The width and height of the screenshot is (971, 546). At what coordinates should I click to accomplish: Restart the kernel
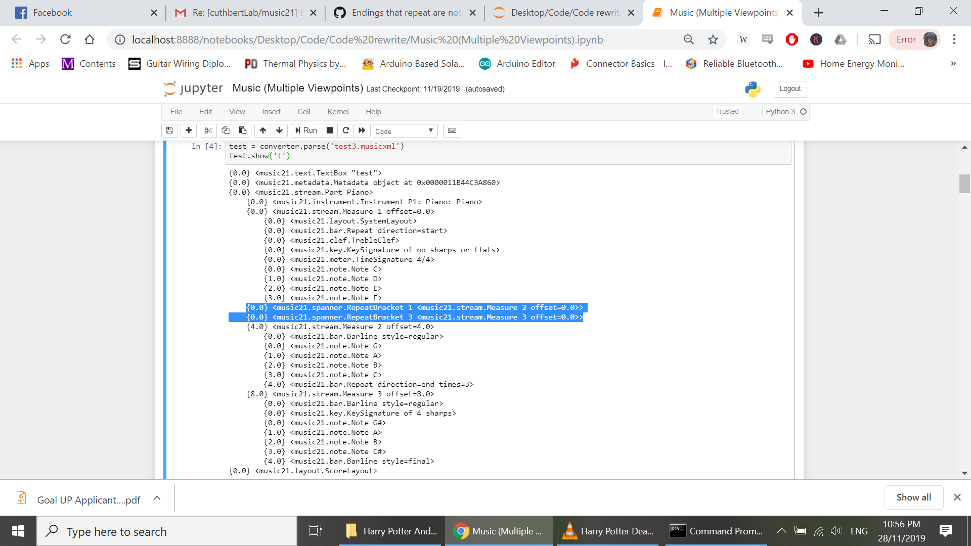pos(346,130)
